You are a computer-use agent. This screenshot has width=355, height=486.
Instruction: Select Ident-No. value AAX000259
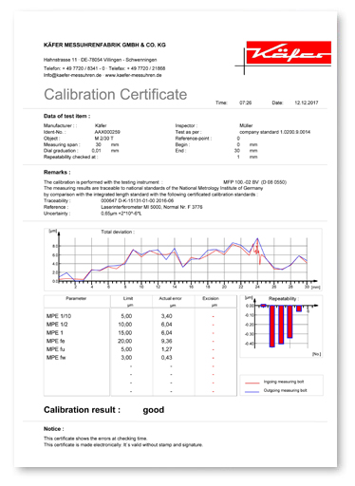[107, 132]
